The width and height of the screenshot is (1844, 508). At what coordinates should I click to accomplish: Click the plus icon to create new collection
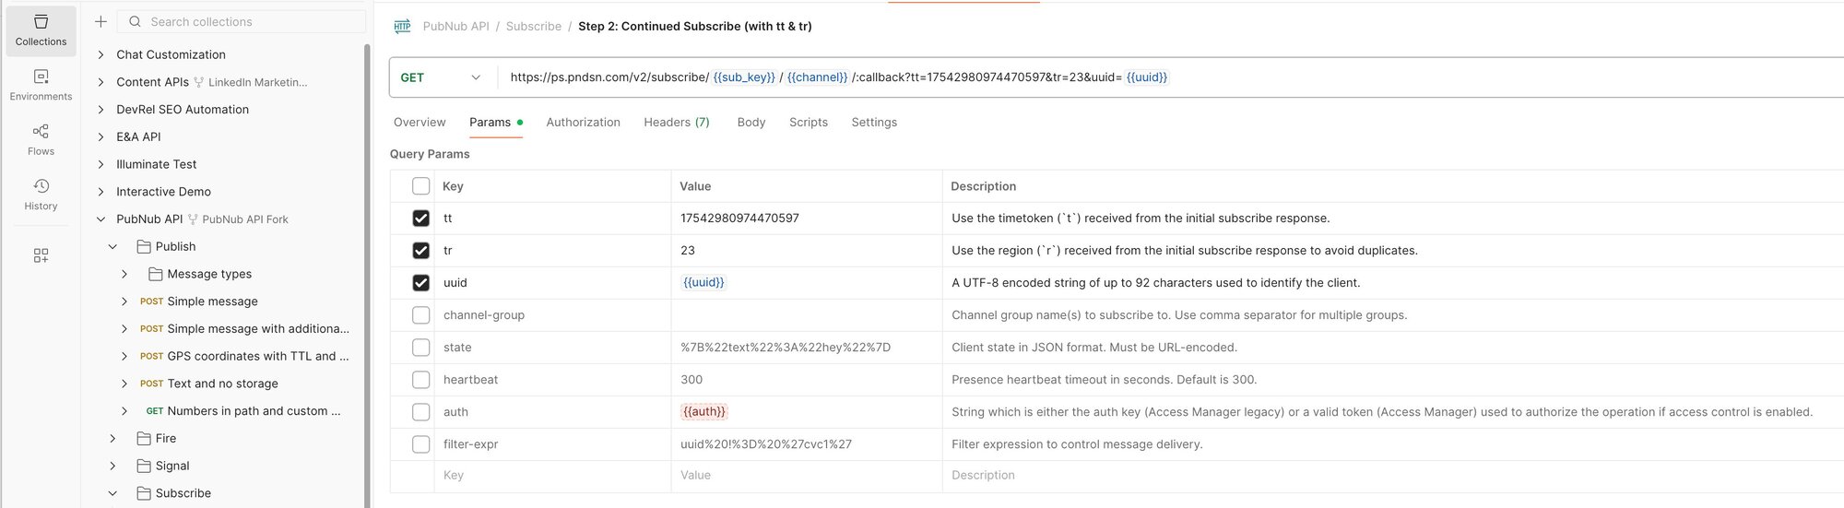pos(101,21)
